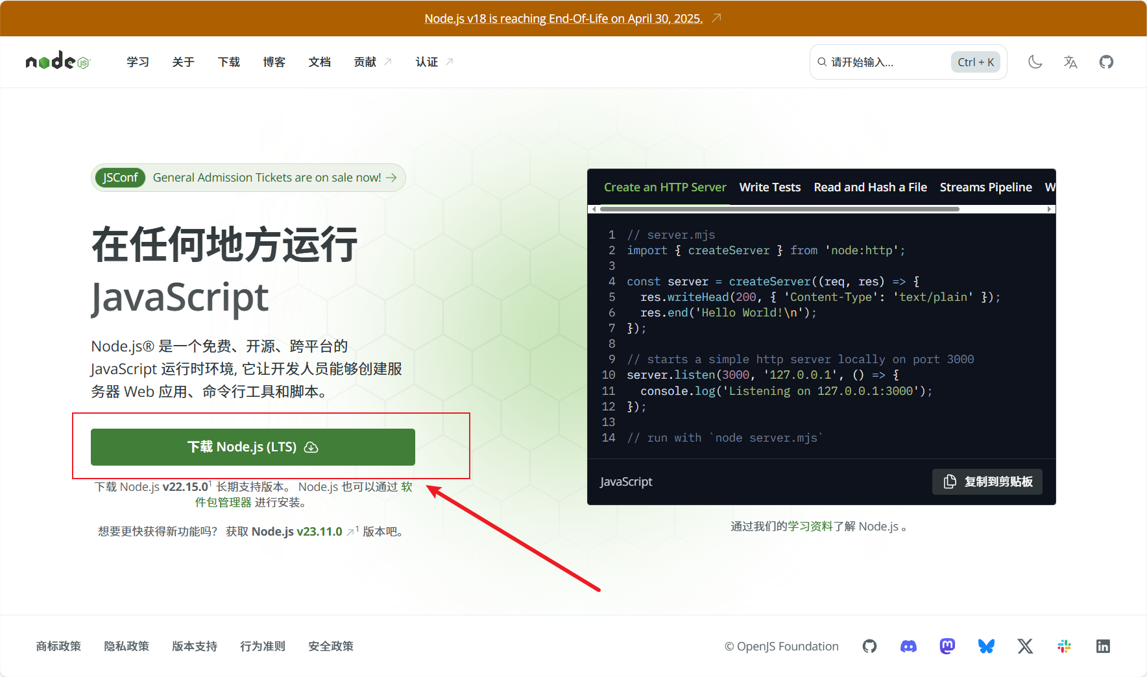Open the 文档 navigation item
Image resolution: width=1147 pixels, height=677 pixels.
pos(319,62)
